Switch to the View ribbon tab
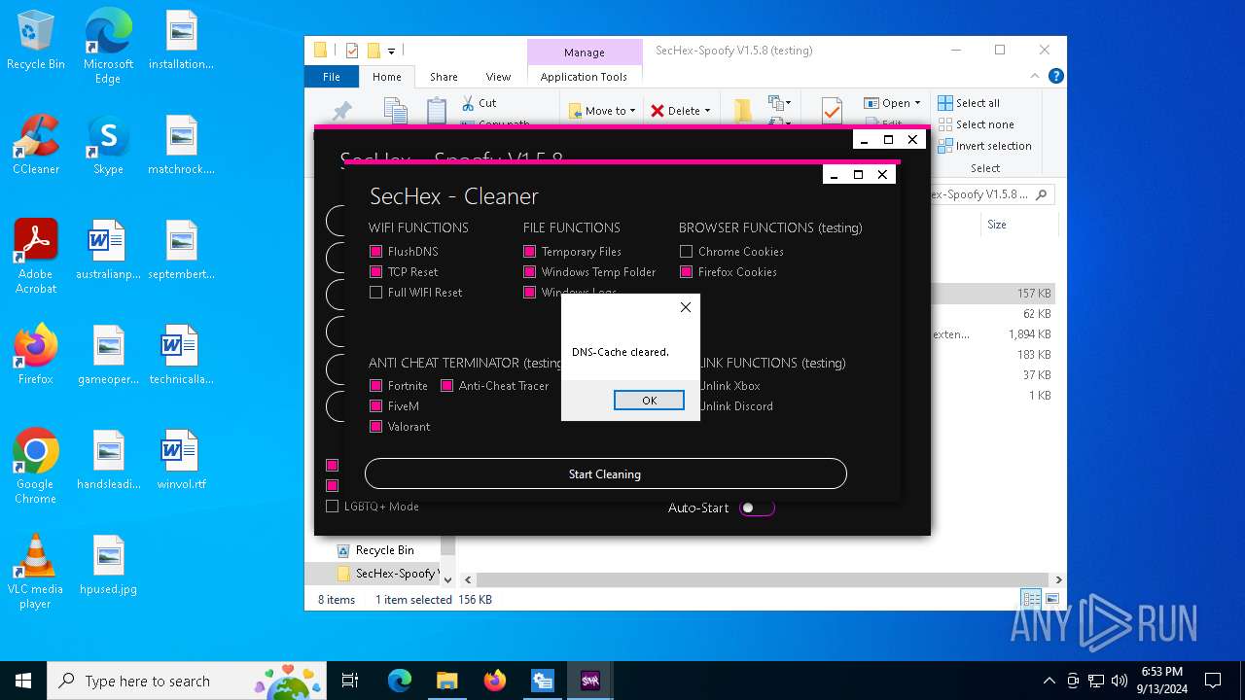Image resolution: width=1245 pixels, height=700 pixels. coord(498,76)
